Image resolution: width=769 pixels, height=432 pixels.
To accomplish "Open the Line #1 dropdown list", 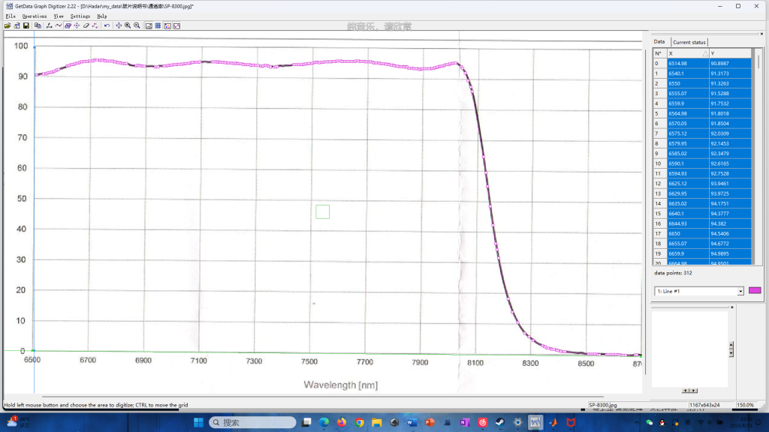I will pyautogui.click(x=740, y=291).
